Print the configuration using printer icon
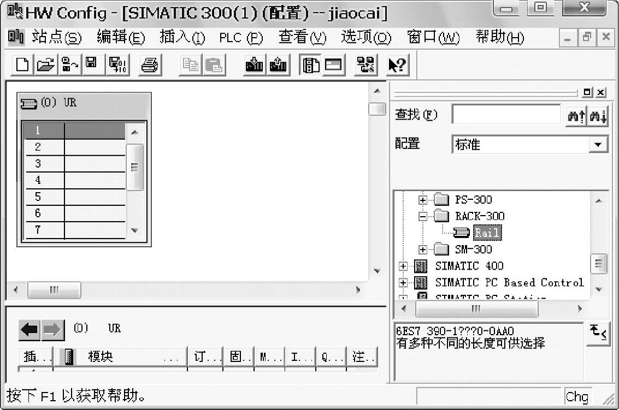Screen dimensions: 619x410 [150, 65]
